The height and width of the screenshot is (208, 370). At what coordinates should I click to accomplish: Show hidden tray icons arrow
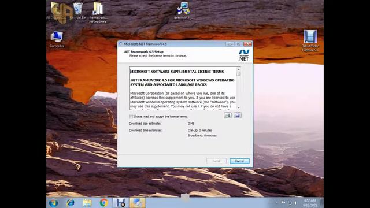click(277, 203)
